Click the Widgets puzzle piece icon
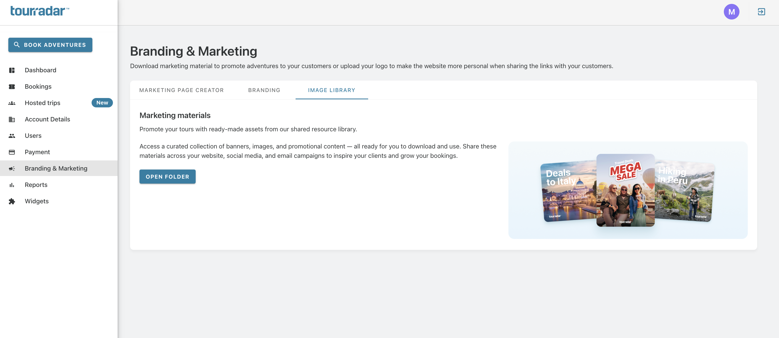This screenshot has width=779, height=338. point(12,201)
